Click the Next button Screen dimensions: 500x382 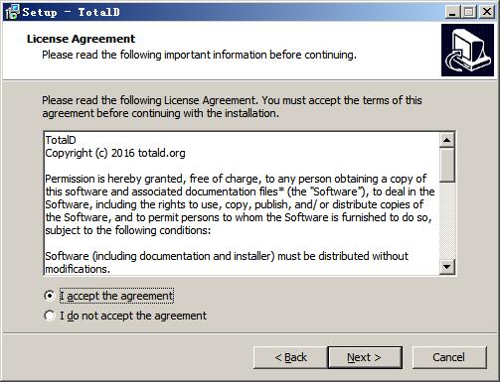[x=365, y=357]
